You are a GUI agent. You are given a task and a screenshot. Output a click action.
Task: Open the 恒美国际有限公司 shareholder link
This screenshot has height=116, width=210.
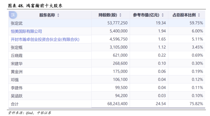(26, 31)
